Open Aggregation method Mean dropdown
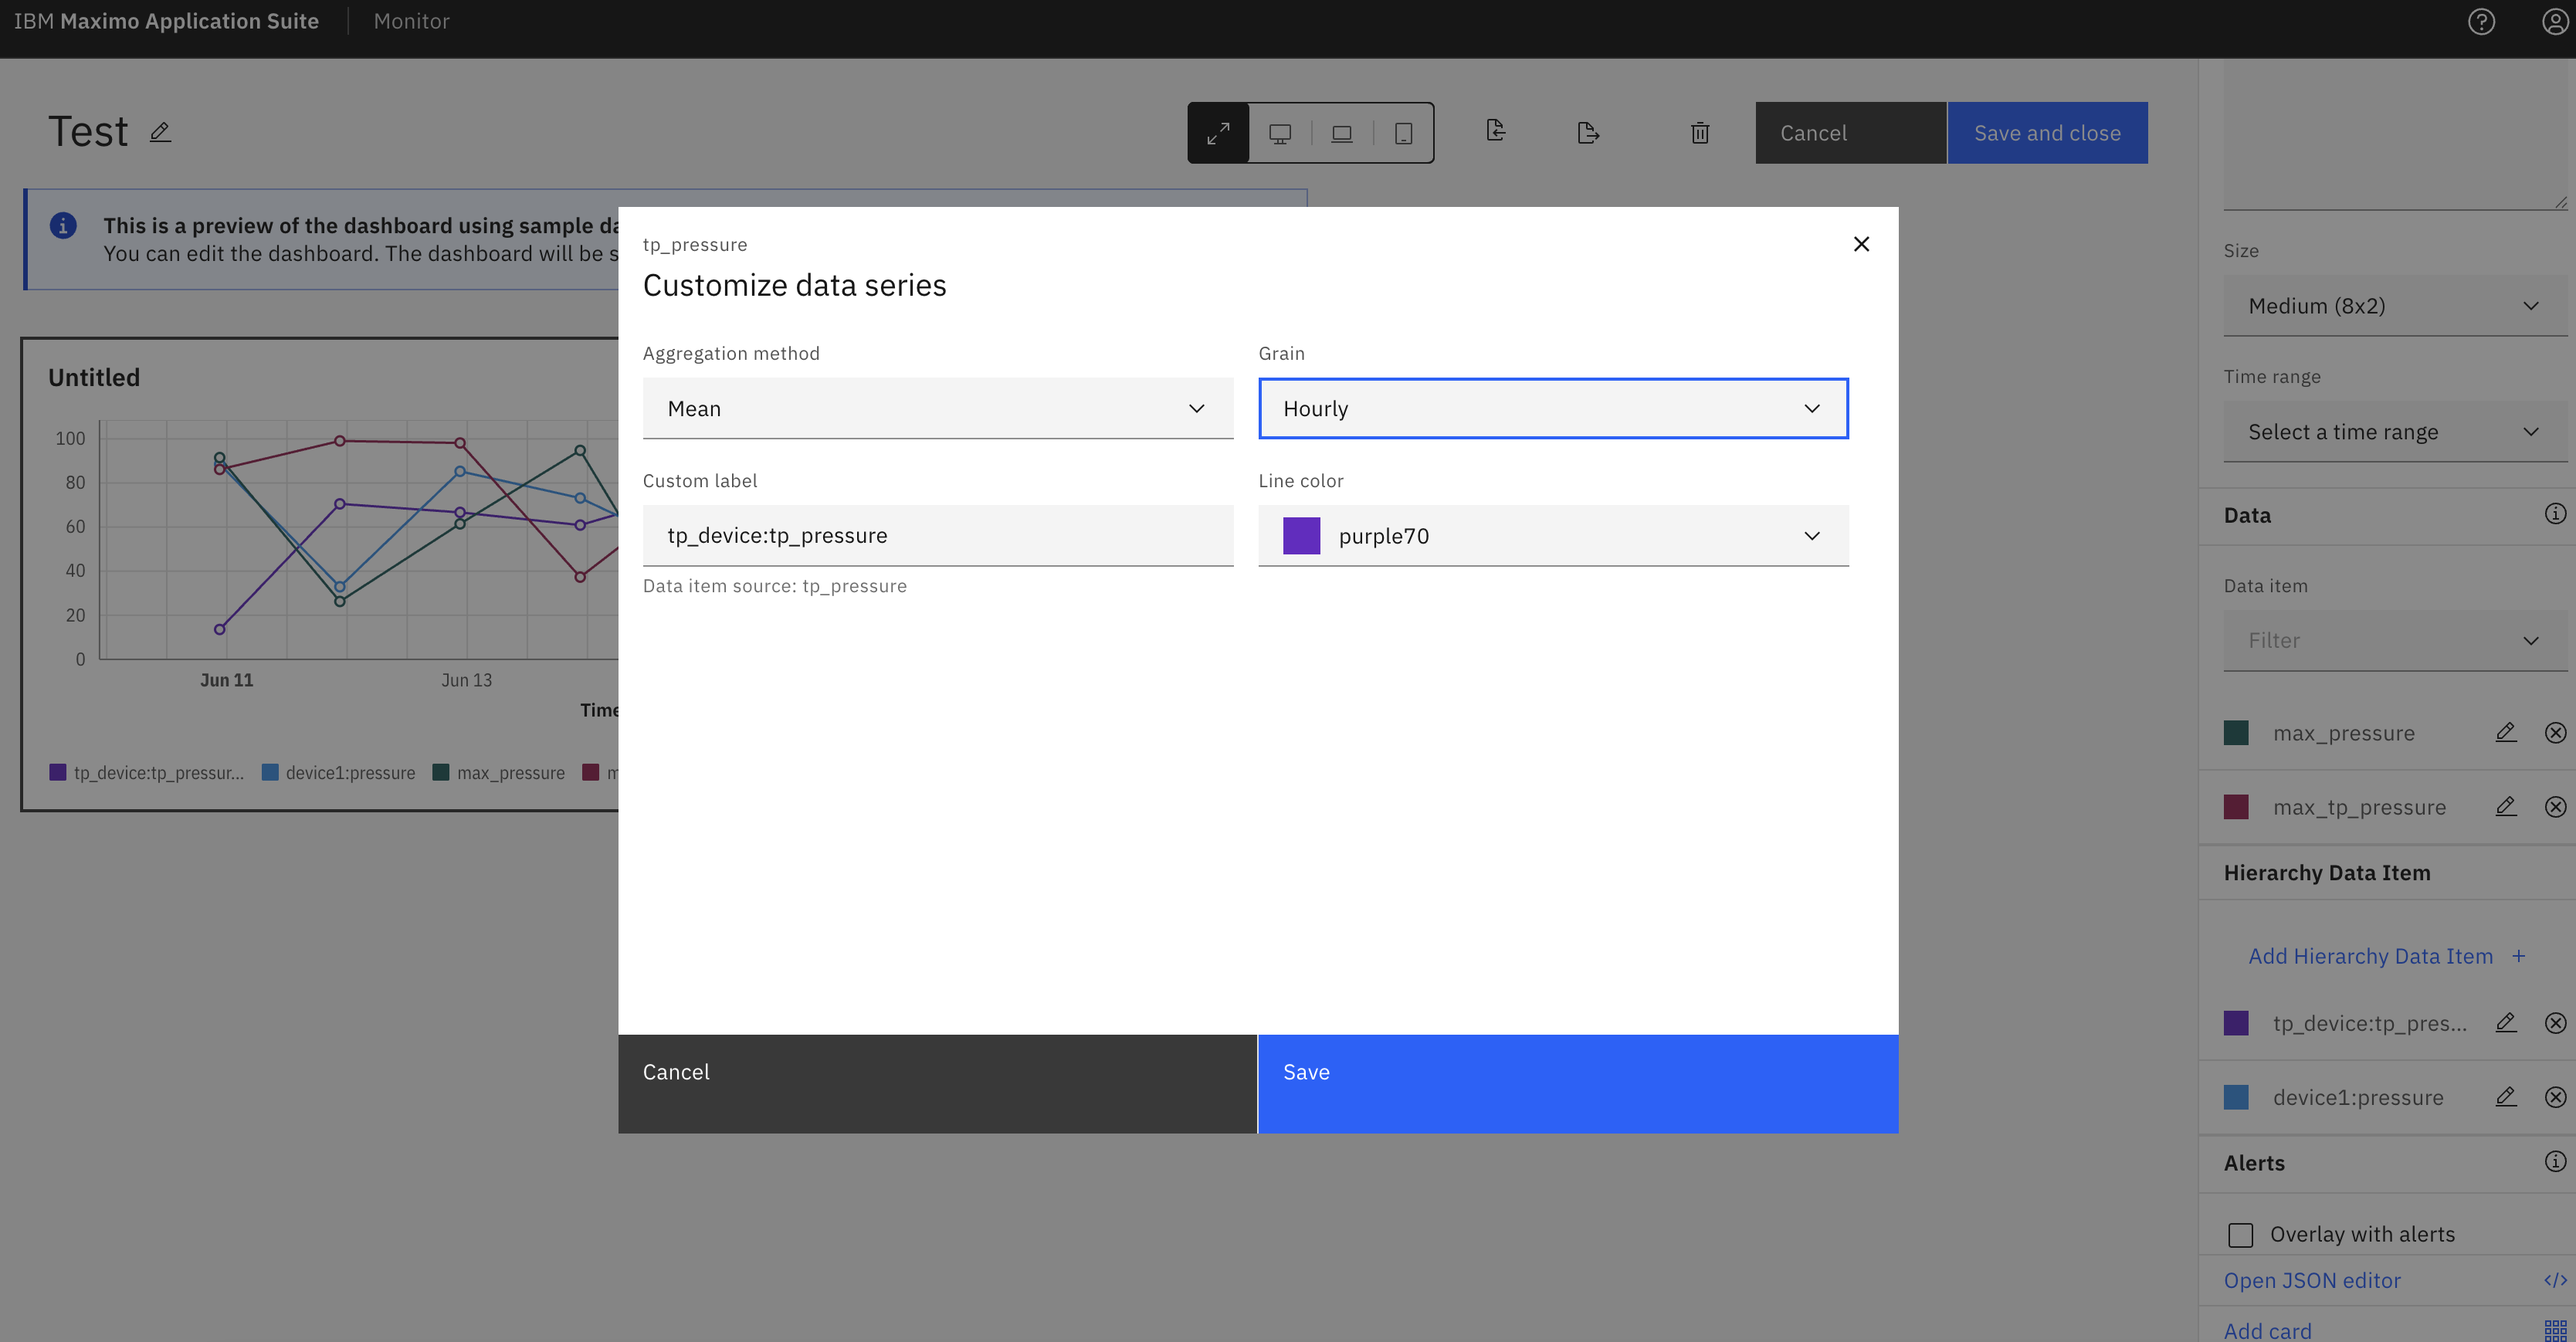The height and width of the screenshot is (1342, 2576). [x=938, y=408]
